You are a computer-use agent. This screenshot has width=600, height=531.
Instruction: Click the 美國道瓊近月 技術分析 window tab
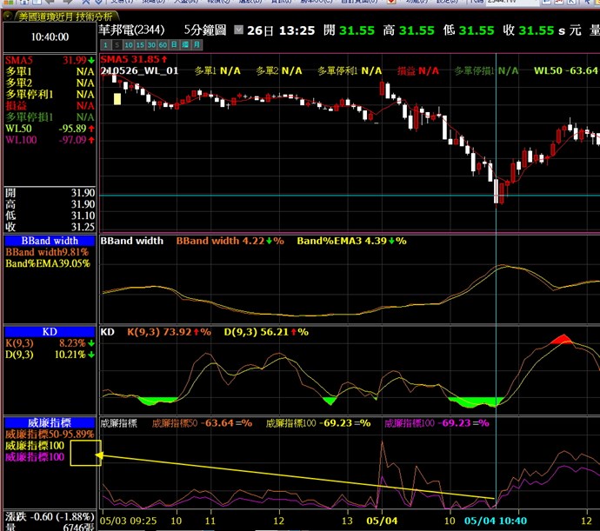click(x=63, y=17)
